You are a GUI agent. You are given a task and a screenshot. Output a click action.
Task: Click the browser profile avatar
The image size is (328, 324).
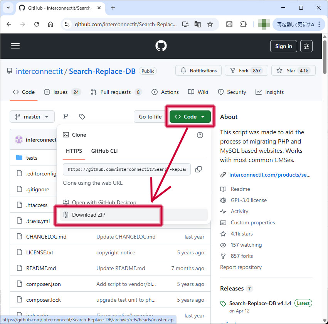[x=264, y=25]
